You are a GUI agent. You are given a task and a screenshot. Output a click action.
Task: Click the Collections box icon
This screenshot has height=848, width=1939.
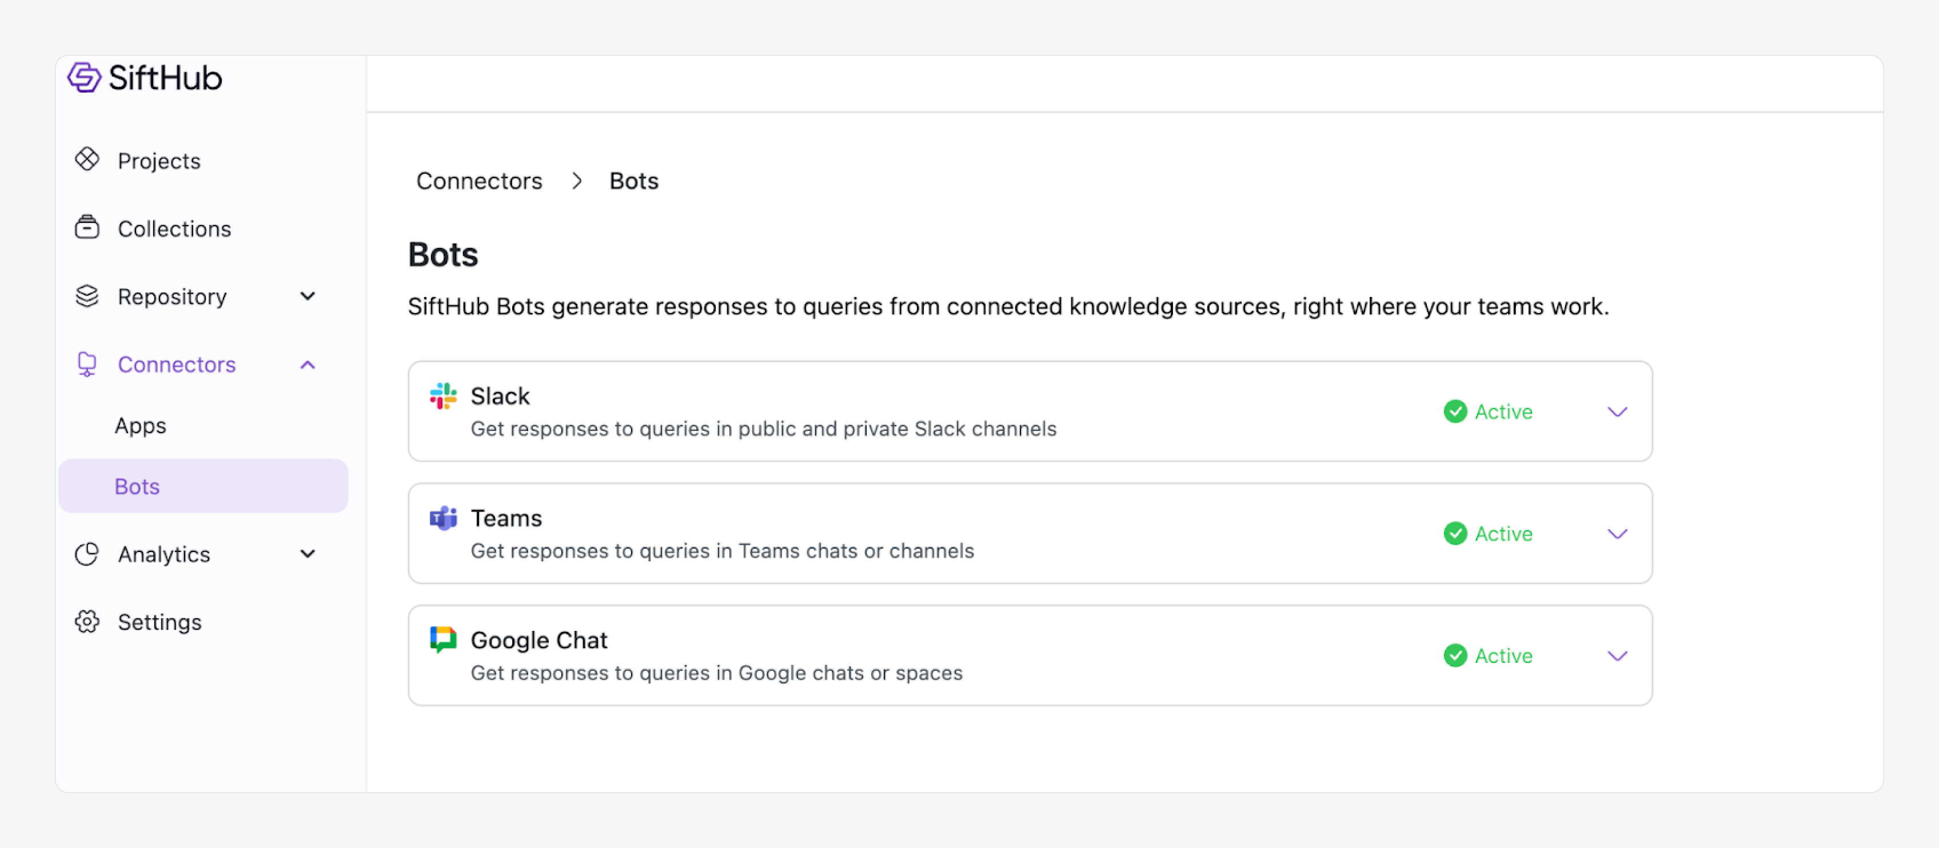[87, 227]
